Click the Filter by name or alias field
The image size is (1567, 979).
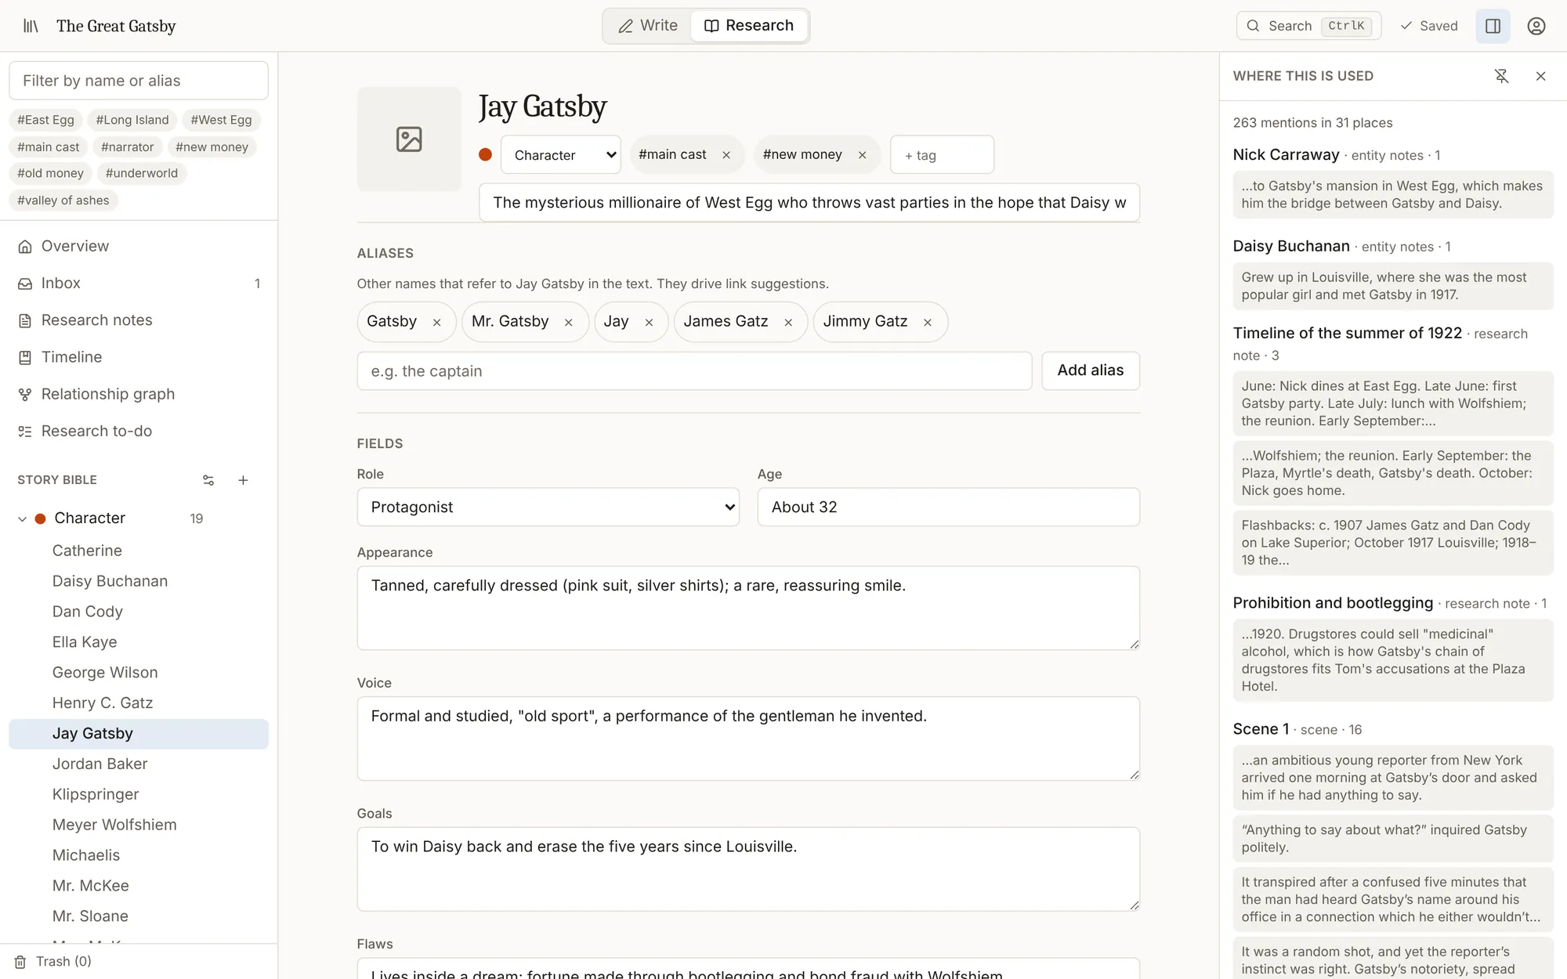click(x=139, y=81)
